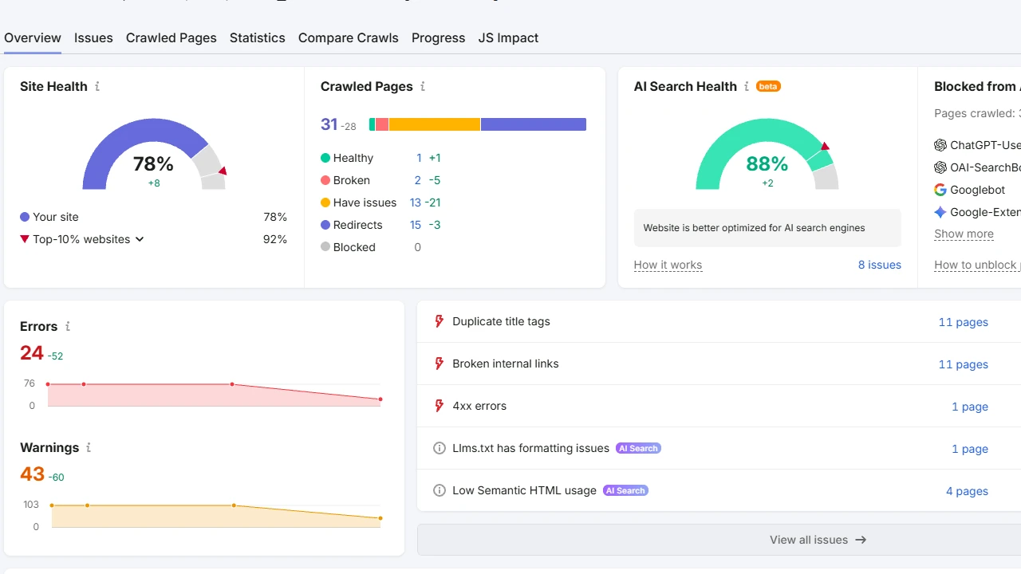This screenshot has height=574, width=1021.
Task: Click the Warnings info icon
Action: click(89, 447)
